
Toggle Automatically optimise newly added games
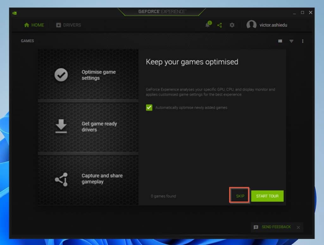tap(149, 107)
